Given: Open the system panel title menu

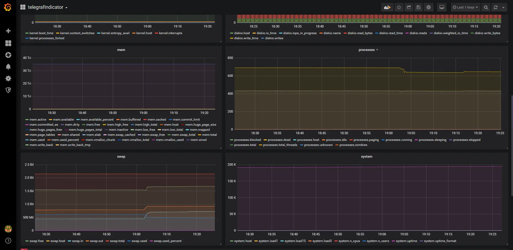Looking at the screenshot, I should pos(367,157).
